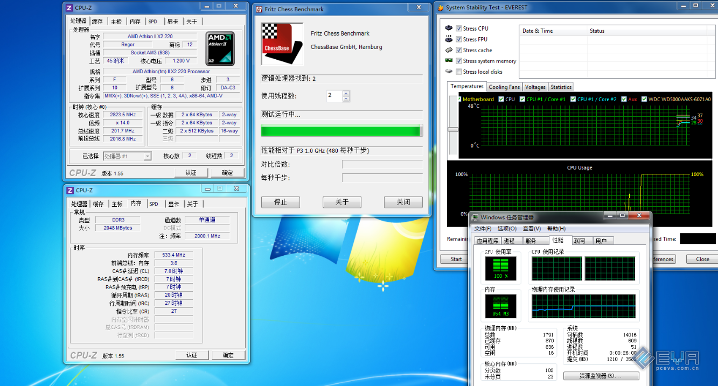Click 认证 in the upper CPU-Z window
Viewport: 718px width, 386px height.
click(191, 173)
